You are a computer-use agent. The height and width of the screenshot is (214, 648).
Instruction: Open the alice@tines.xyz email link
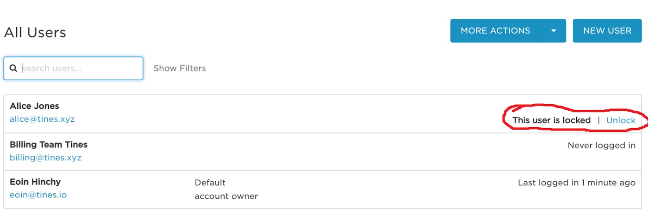pyautogui.click(x=42, y=119)
